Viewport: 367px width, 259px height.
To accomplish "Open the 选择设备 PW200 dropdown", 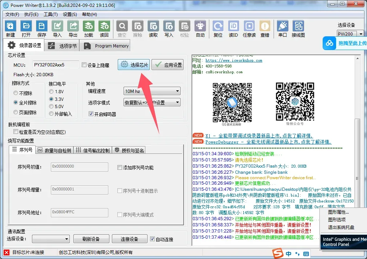I will tap(350, 34).
